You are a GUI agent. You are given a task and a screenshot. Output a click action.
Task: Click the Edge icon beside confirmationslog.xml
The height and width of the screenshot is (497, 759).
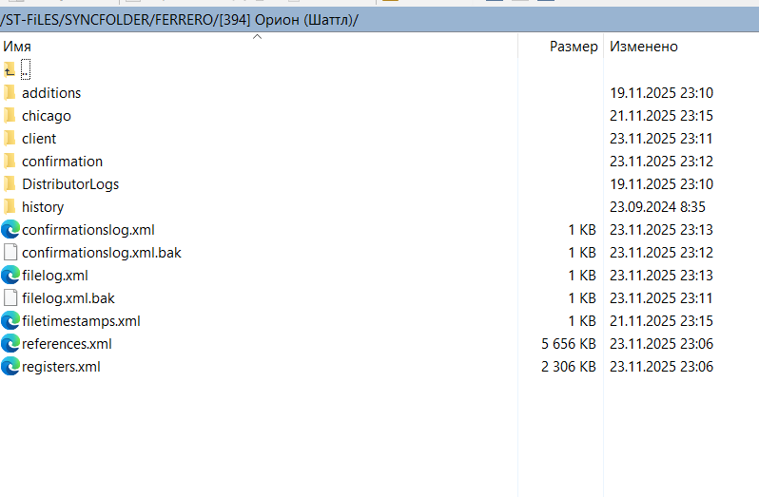10,229
